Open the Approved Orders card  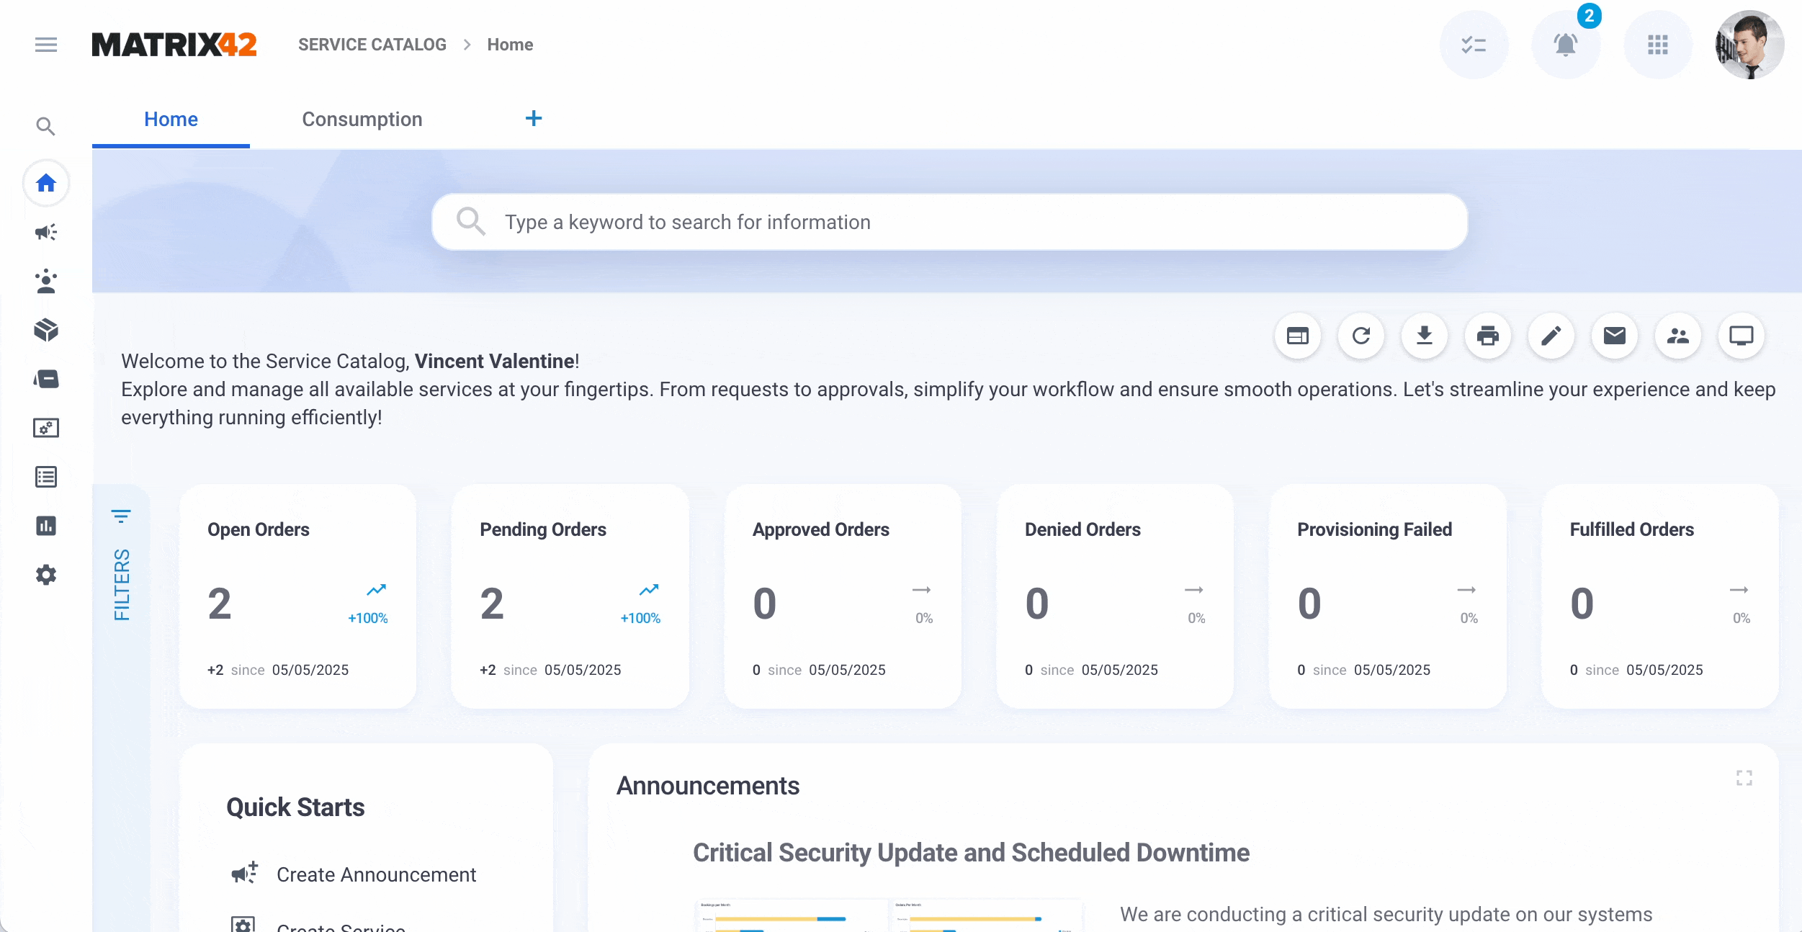point(843,596)
